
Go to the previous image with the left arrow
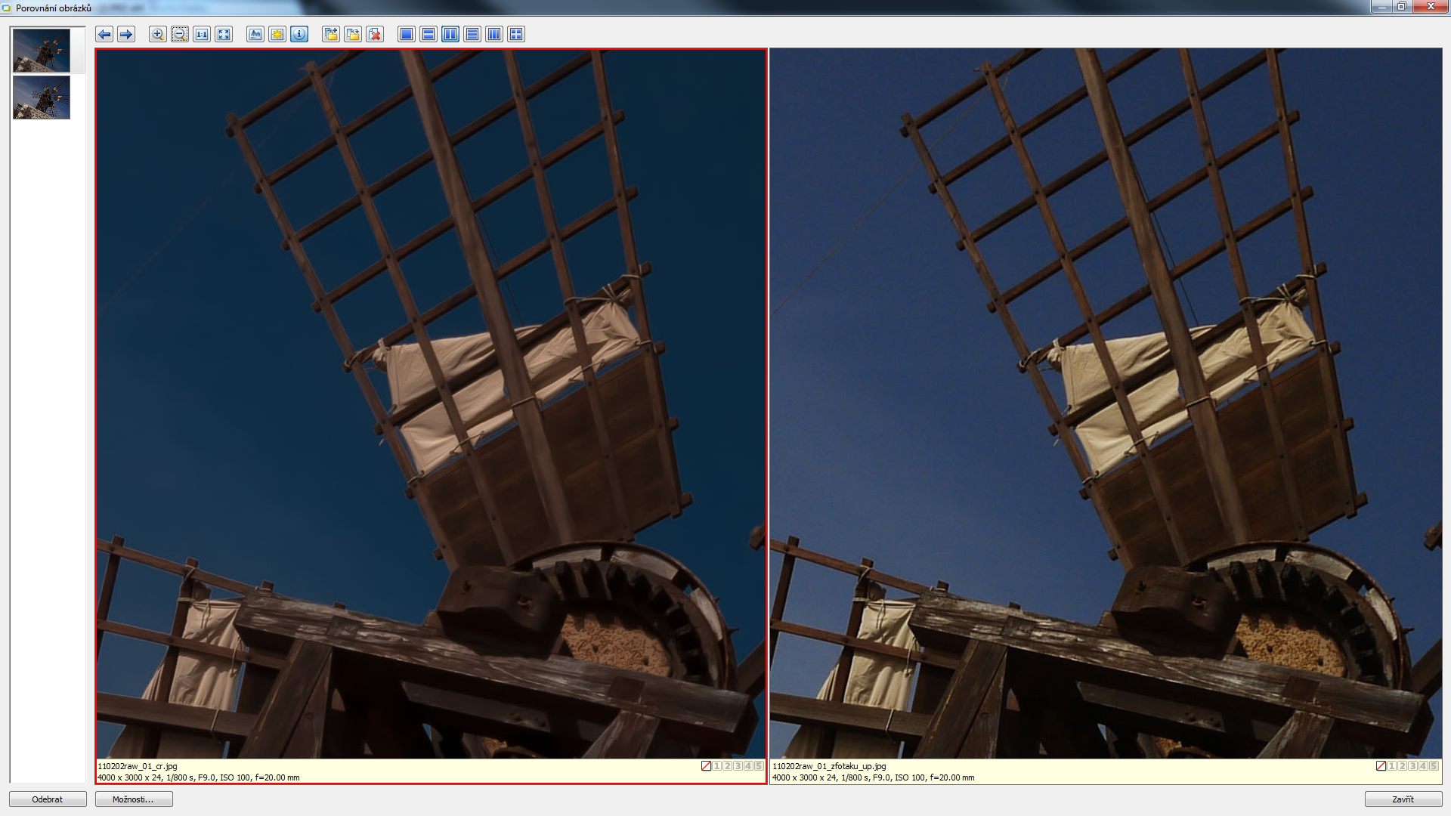pyautogui.click(x=104, y=34)
